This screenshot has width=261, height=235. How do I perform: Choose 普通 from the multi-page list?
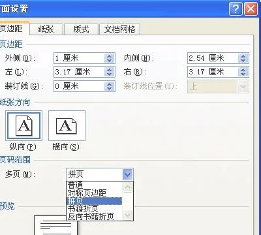[94, 185]
